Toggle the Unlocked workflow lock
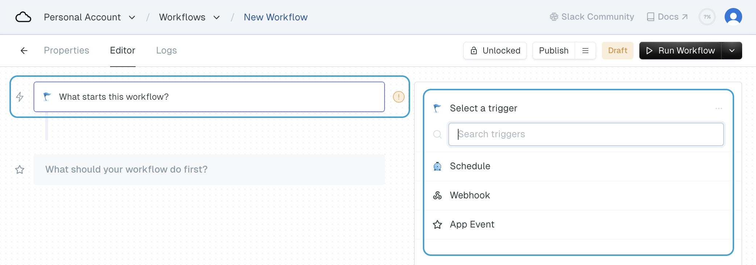This screenshot has height=265, width=756. point(495,51)
